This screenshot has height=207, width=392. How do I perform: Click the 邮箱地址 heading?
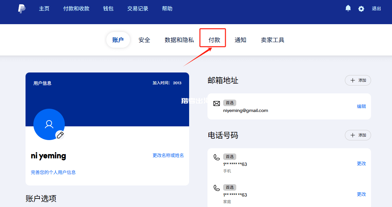[223, 80]
